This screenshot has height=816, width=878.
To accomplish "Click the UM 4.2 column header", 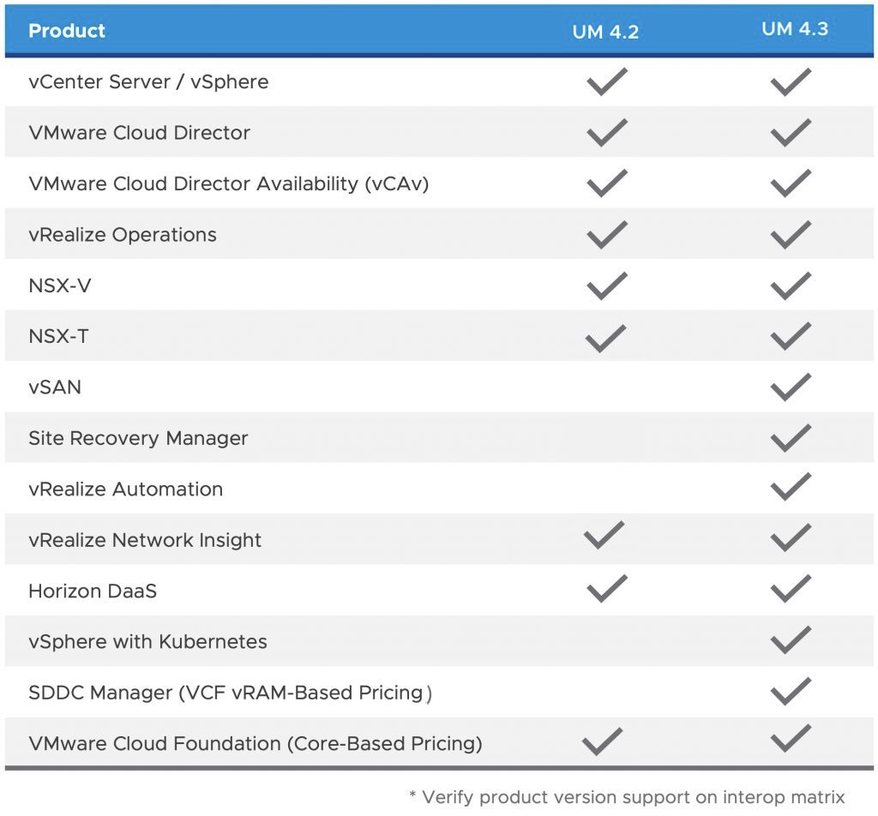I will (x=605, y=33).
